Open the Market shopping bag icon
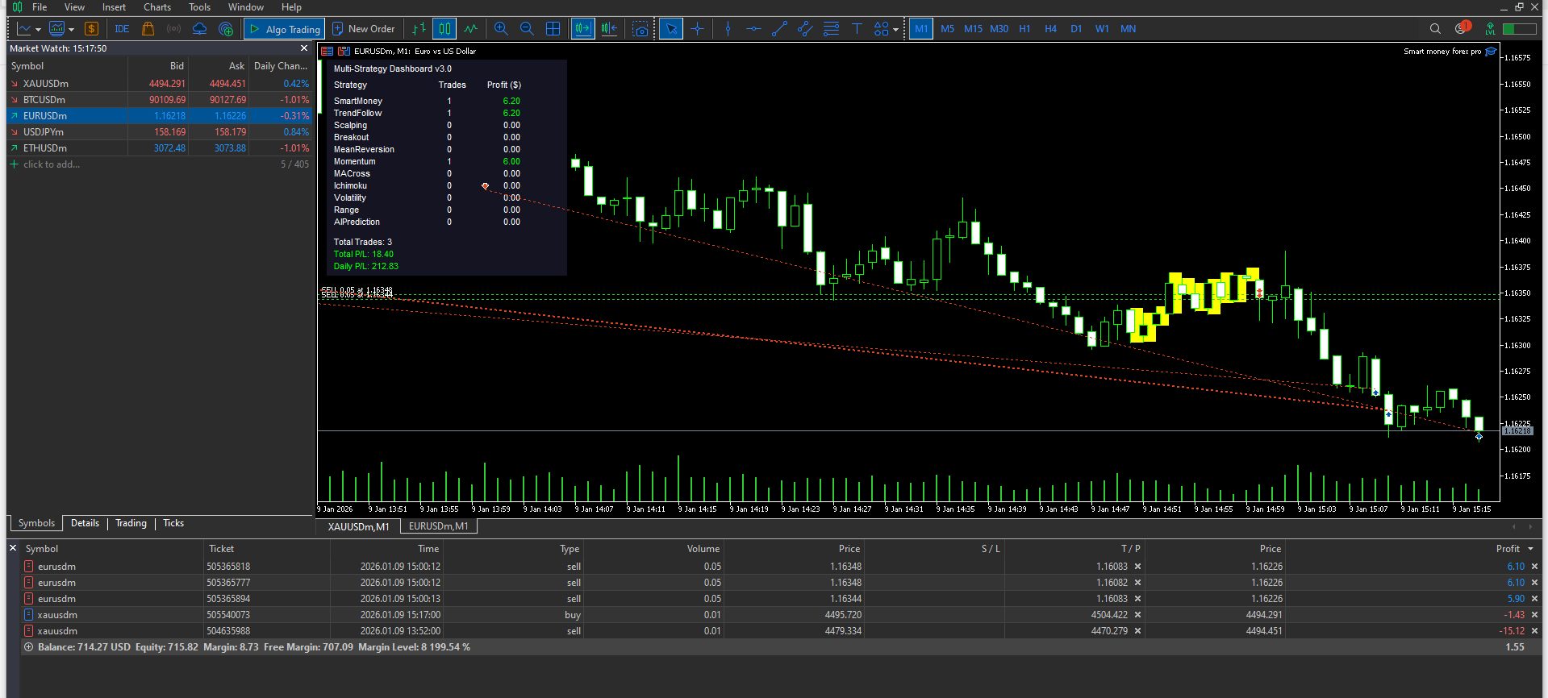The width and height of the screenshot is (1548, 698). coord(148,29)
